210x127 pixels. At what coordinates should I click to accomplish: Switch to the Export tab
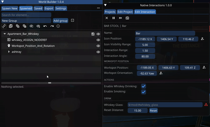click(x=49, y=8)
